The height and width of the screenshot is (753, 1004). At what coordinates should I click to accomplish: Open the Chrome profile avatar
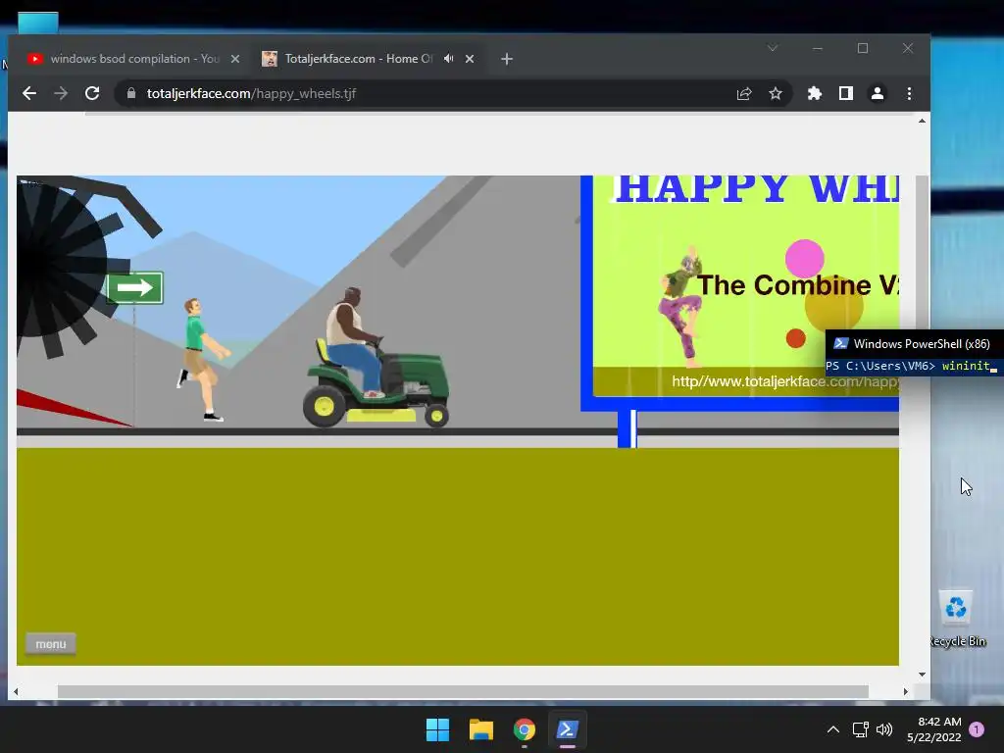(878, 93)
